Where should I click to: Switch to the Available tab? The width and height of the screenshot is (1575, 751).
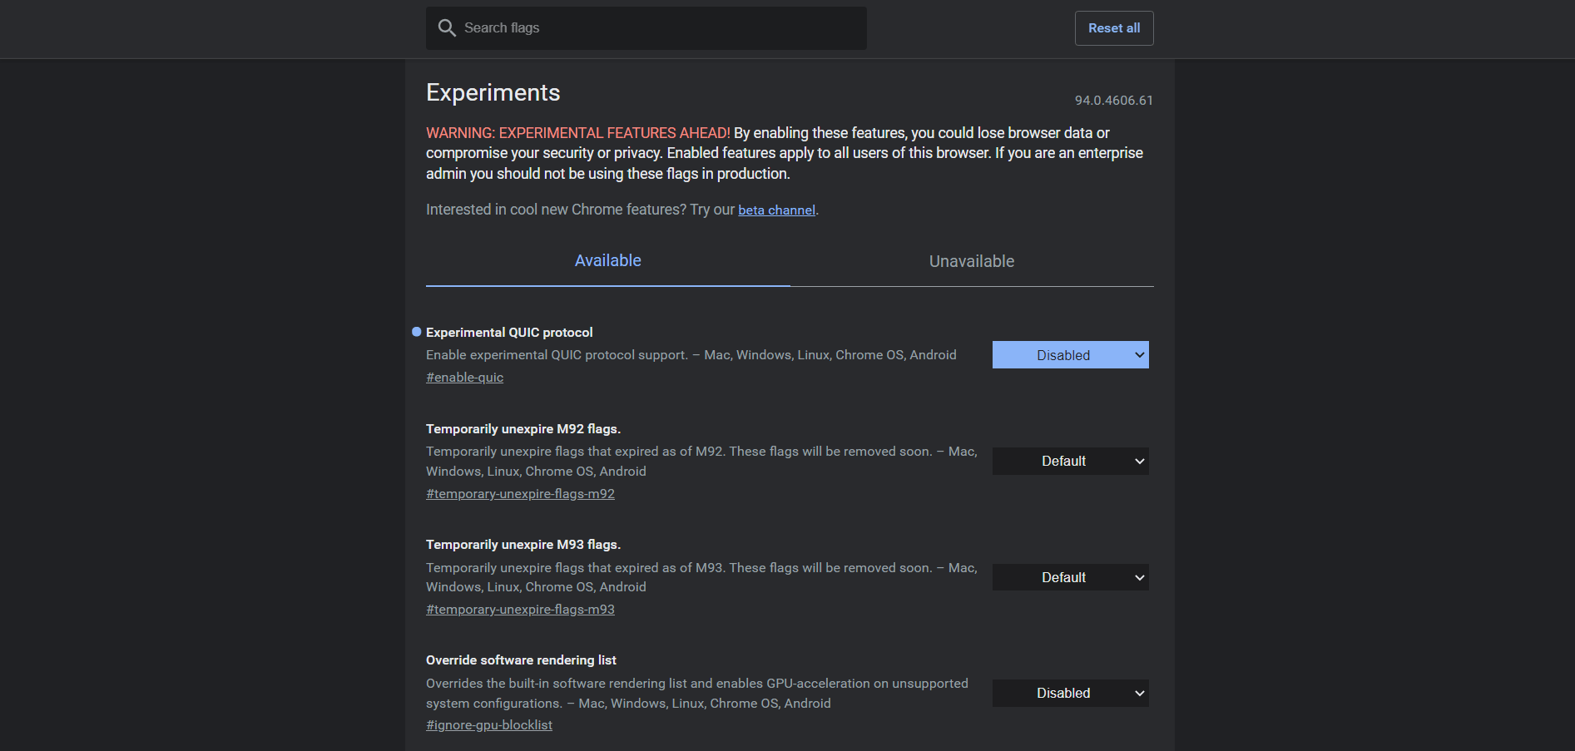click(607, 261)
